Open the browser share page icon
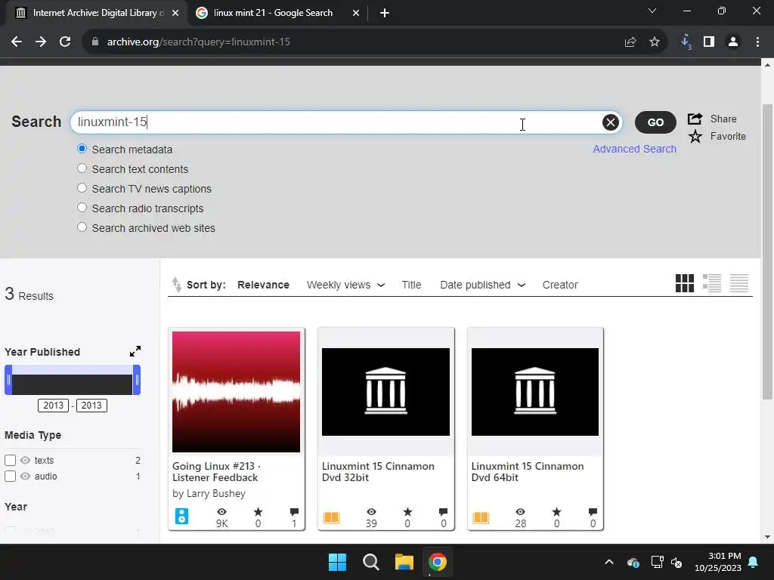The width and height of the screenshot is (774, 580). tap(630, 42)
